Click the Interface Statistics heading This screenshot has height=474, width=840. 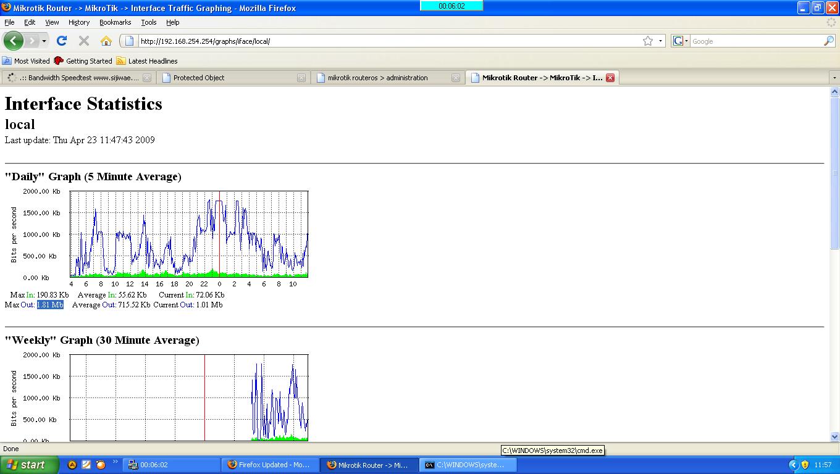[x=83, y=104]
